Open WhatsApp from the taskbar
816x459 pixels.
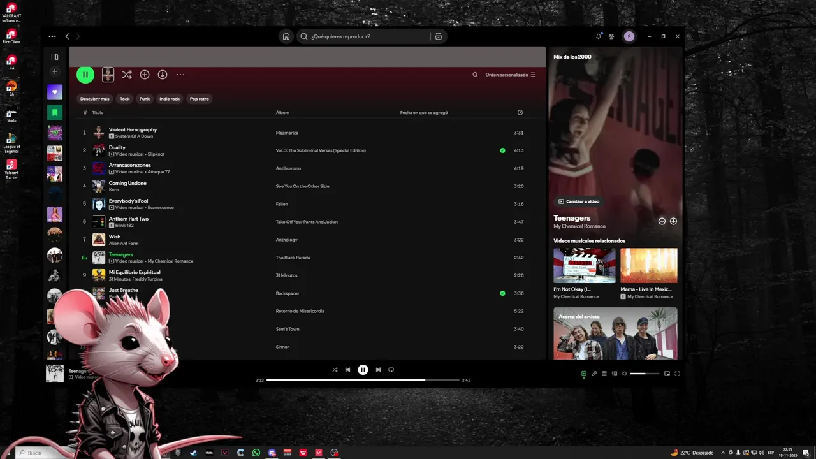(x=256, y=453)
